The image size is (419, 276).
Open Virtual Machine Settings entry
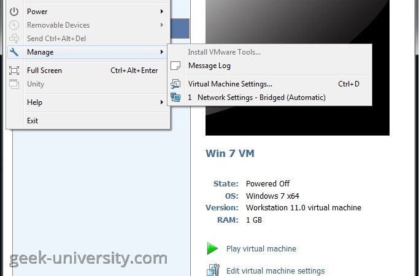pos(270,84)
